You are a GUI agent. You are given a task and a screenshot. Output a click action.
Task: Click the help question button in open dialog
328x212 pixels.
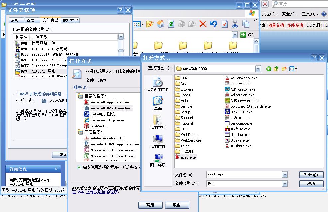(314, 58)
